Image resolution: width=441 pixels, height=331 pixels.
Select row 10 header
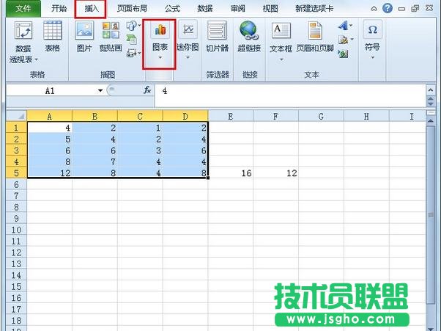click(x=16, y=230)
